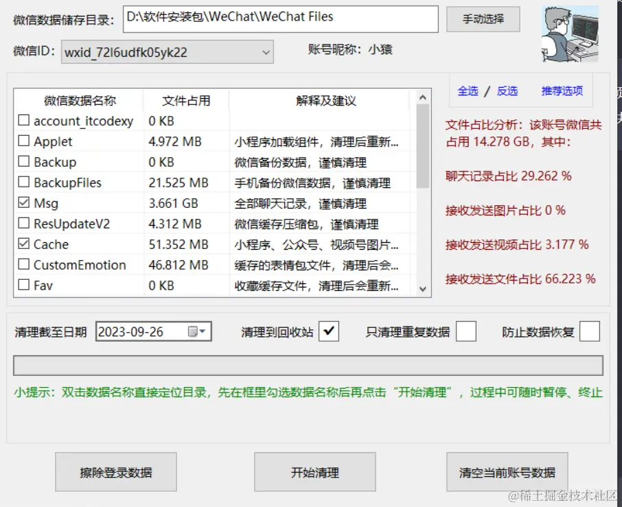Click list scrollbar down arrow

point(423,289)
